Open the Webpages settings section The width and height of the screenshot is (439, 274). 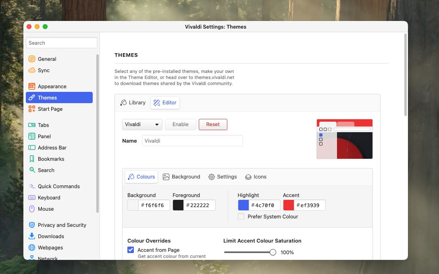pyautogui.click(x=59, y=247)
